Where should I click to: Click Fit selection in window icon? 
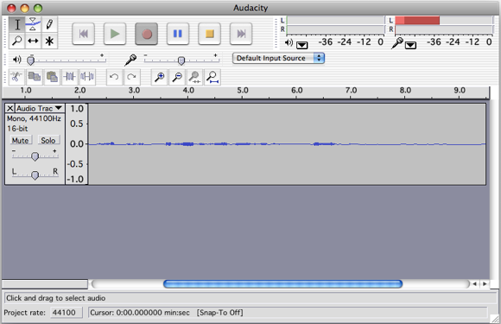(194, 77)
